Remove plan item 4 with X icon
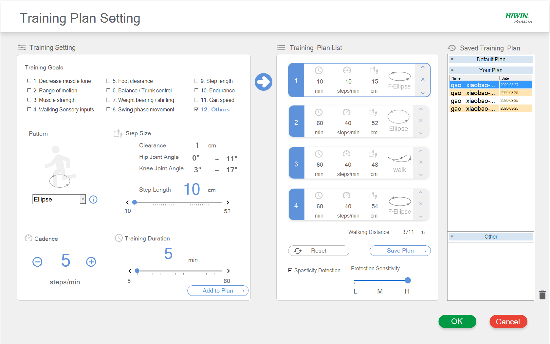 pyautogui.click(x=421, y=204)
